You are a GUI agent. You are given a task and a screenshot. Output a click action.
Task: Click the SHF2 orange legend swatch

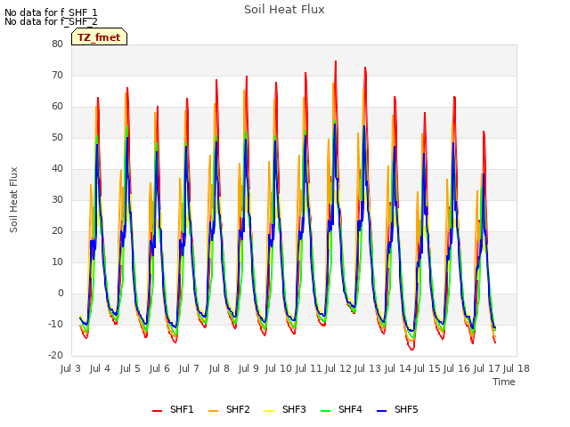click(214, 410)
